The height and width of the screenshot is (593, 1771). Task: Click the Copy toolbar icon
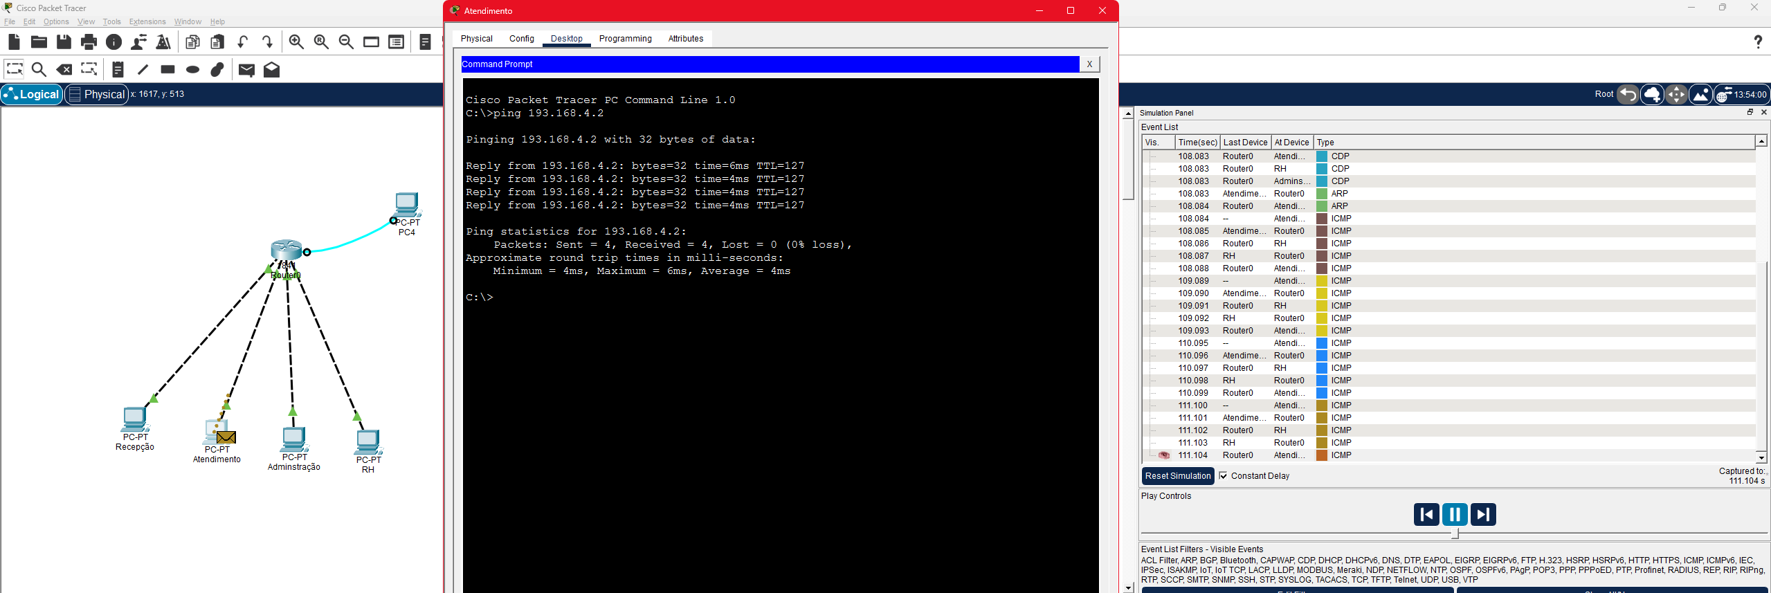click(192, 42)
